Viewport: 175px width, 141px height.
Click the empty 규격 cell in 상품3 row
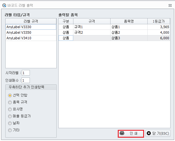click(92, 38)
